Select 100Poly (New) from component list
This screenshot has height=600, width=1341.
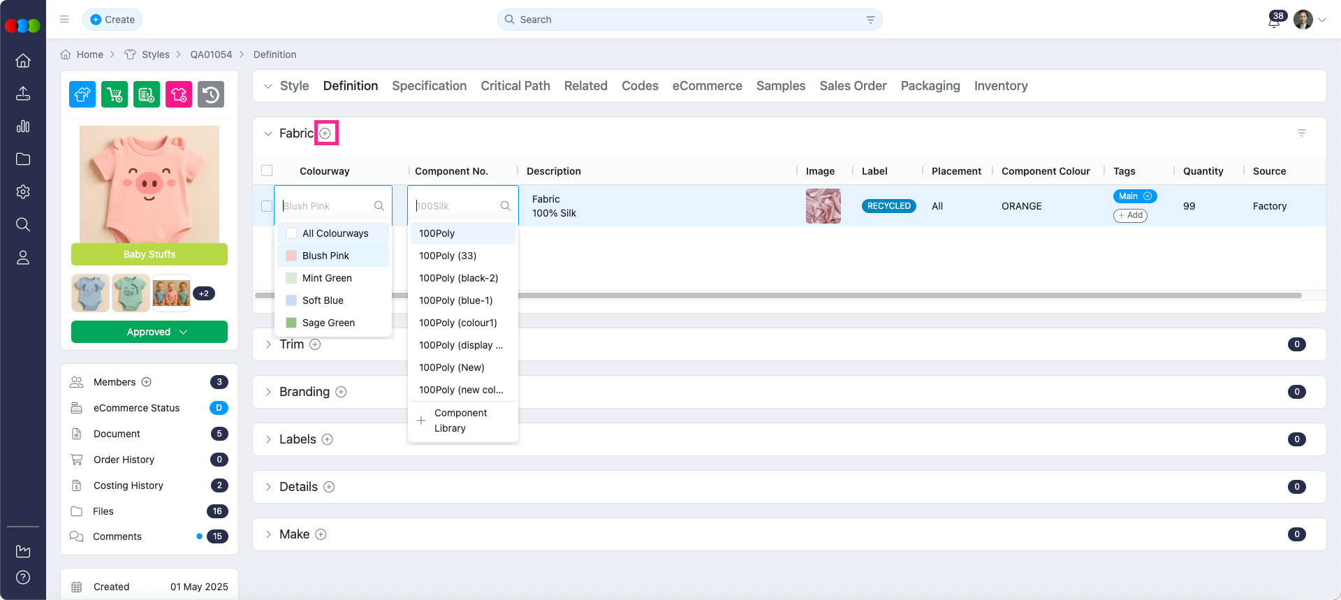(451, 367)
